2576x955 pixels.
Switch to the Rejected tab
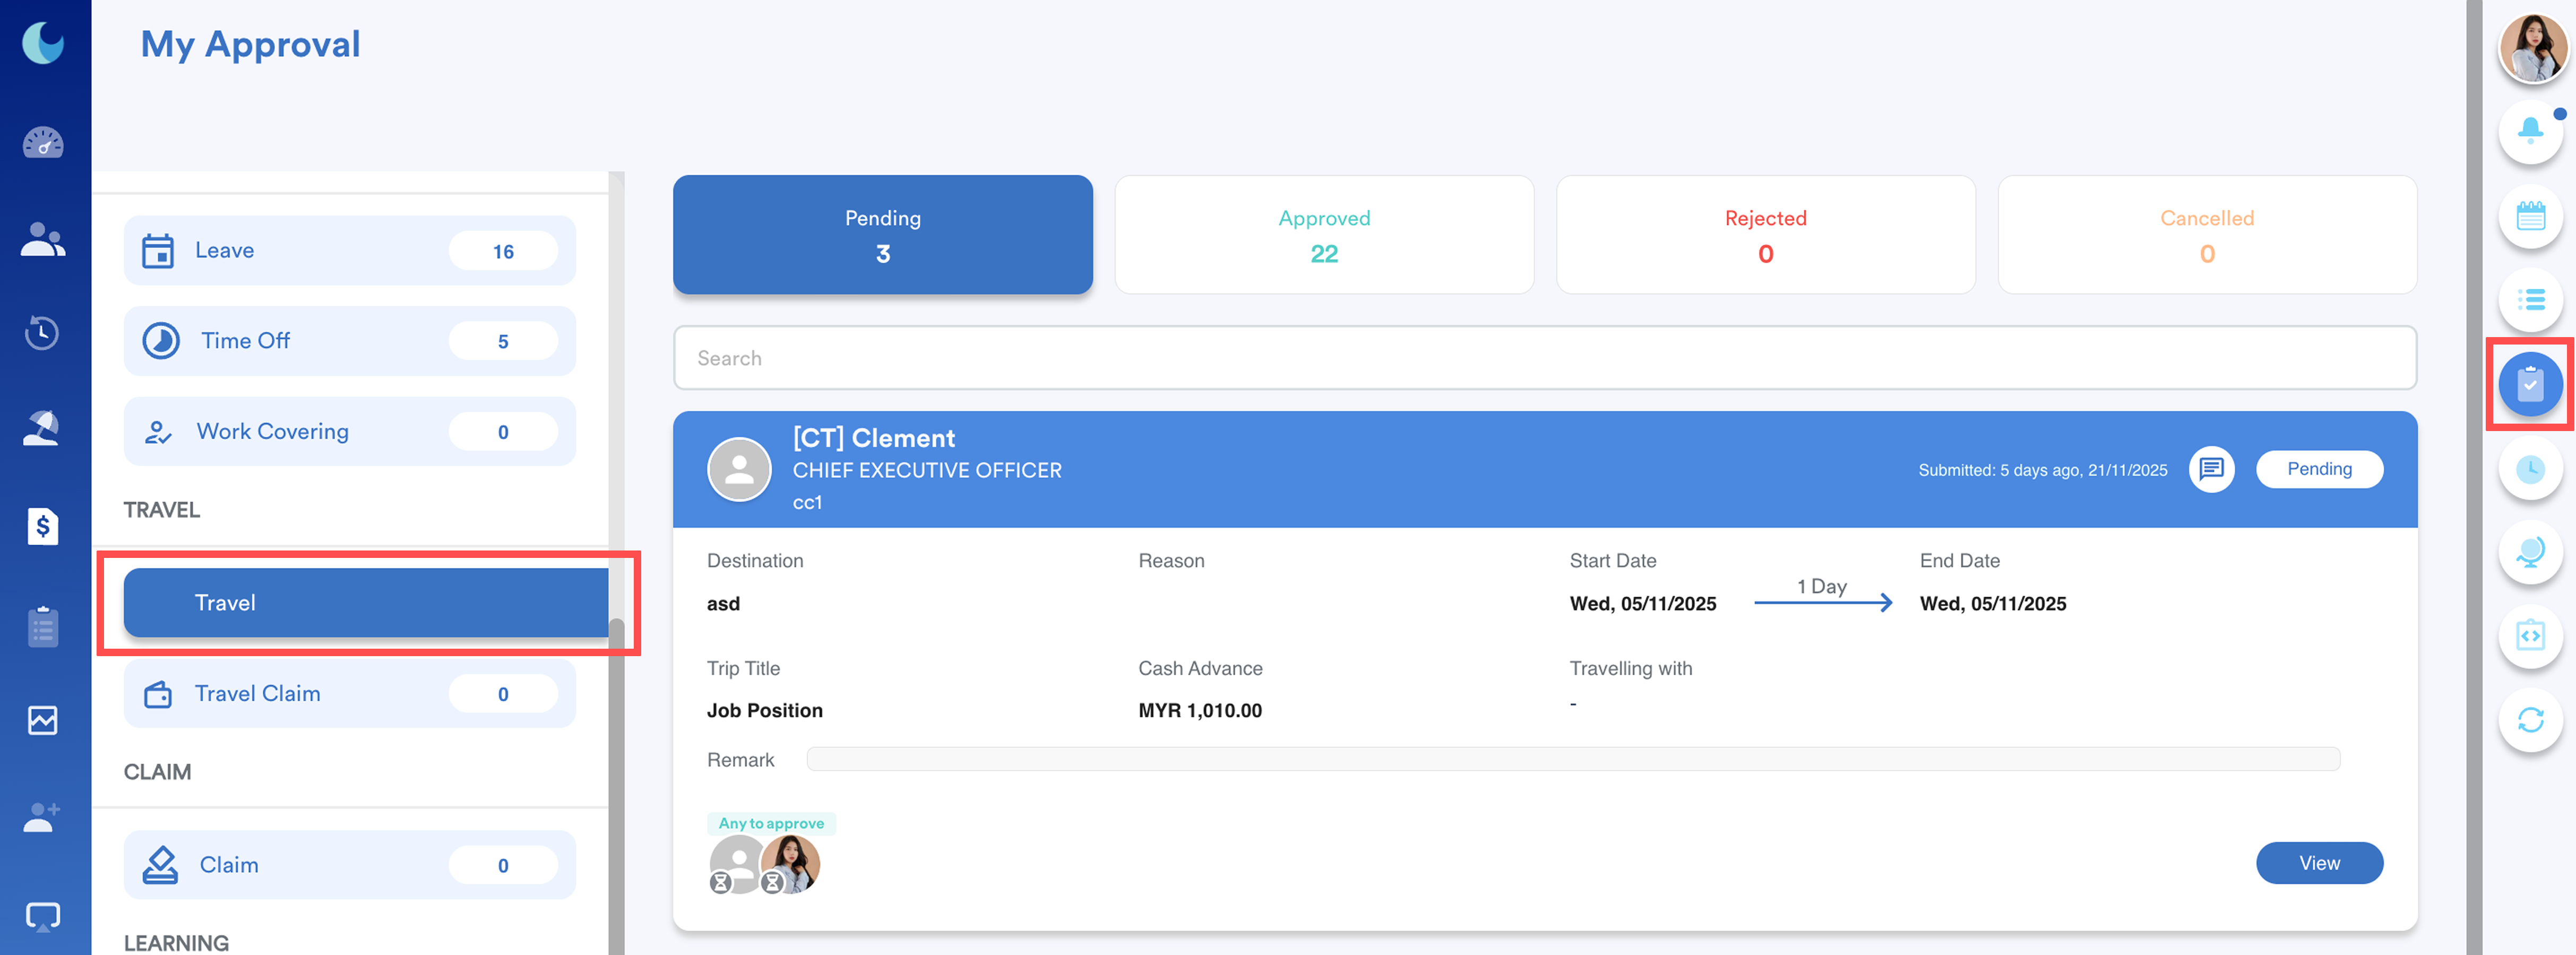(x=1765, y=235)
